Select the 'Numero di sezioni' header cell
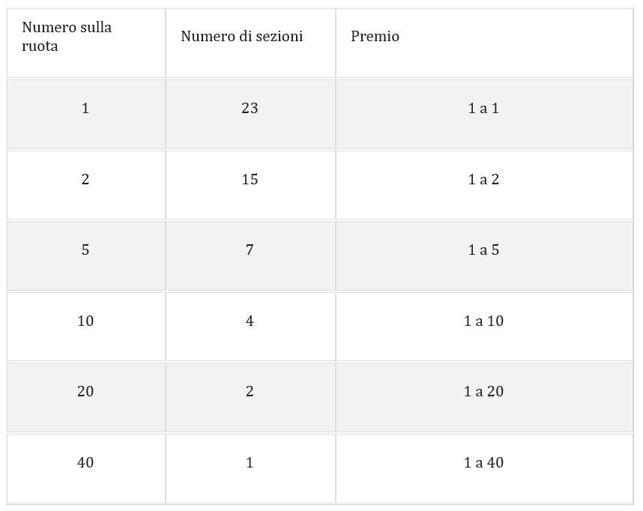The height and width of the screenshot is (511, 643). 241,37
